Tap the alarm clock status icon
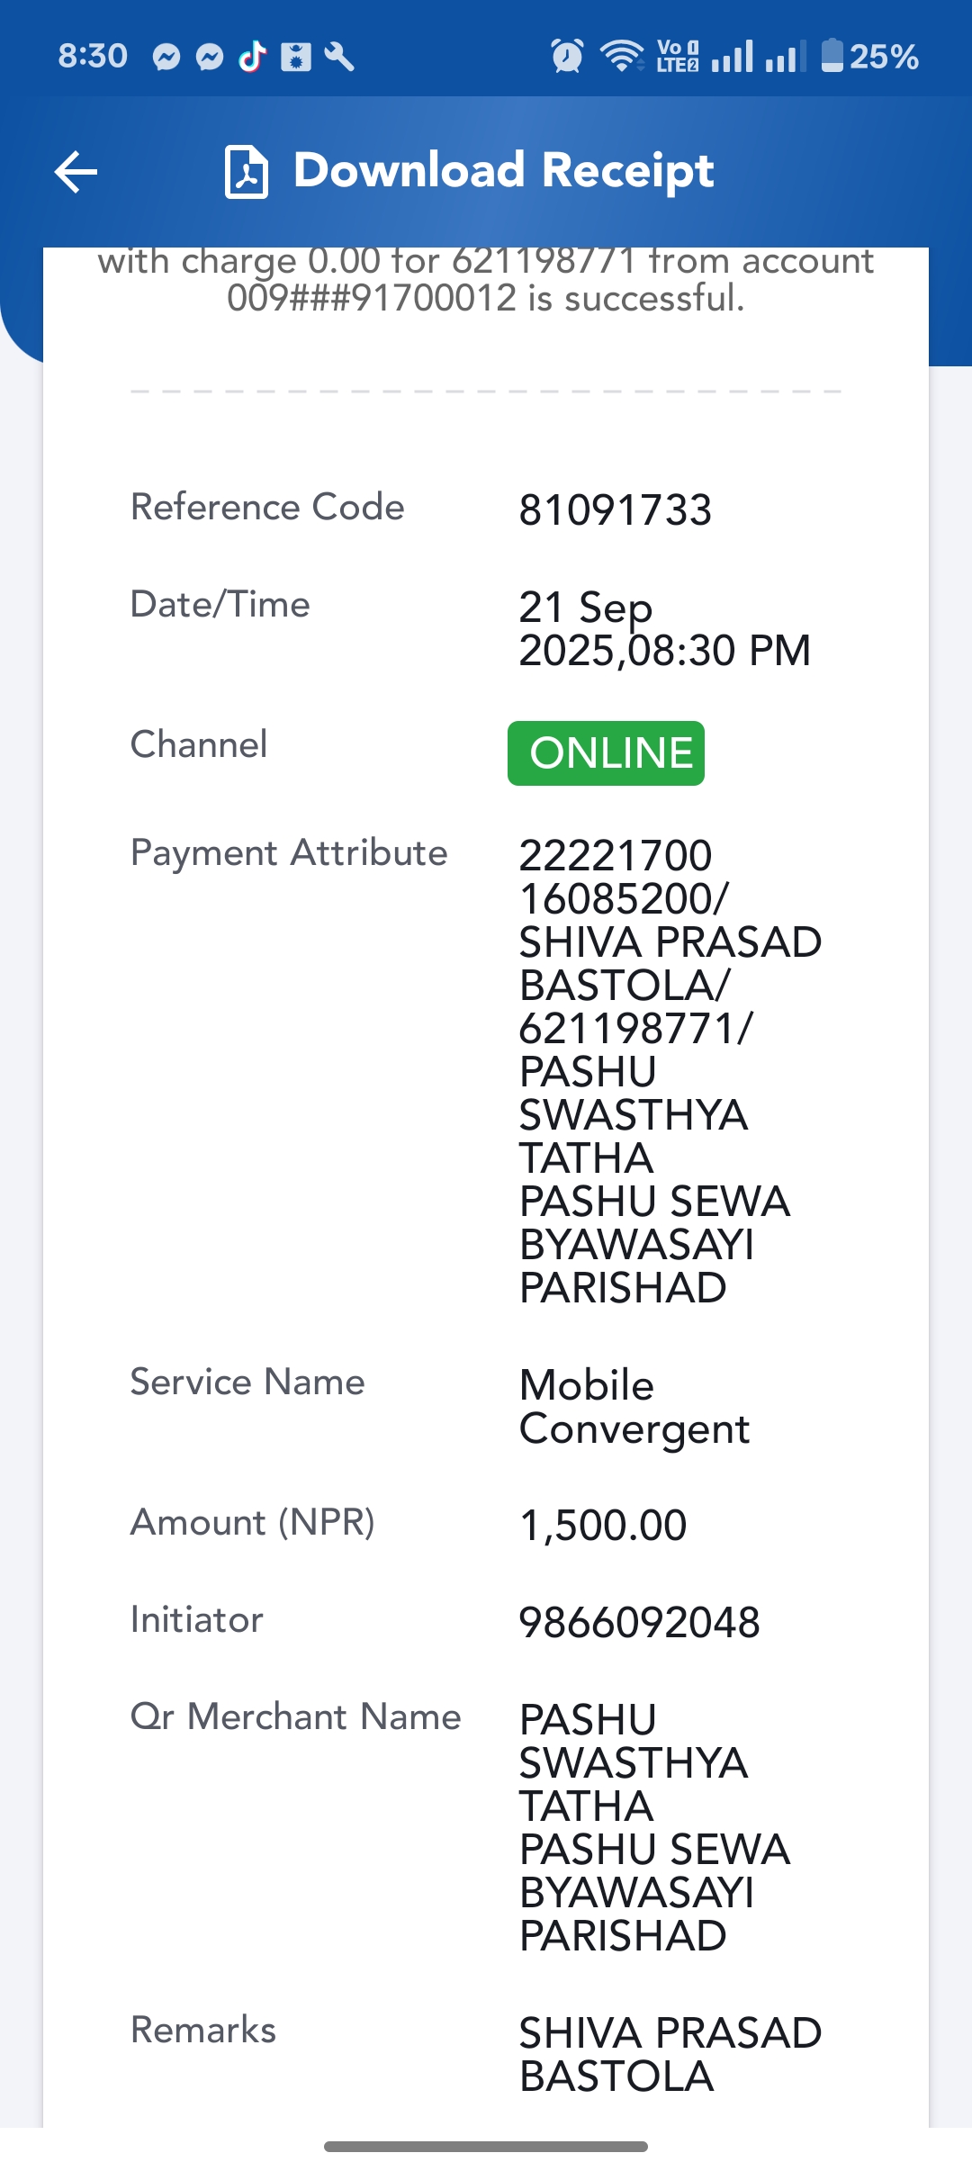972x2171 pixels. pos(567,56)
